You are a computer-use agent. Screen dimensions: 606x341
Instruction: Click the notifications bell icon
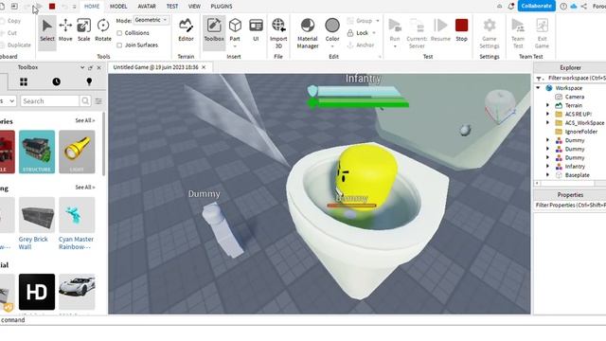[511, 7]
